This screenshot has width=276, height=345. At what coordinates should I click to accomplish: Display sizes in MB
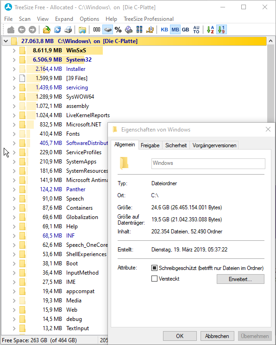coord(175,30)
